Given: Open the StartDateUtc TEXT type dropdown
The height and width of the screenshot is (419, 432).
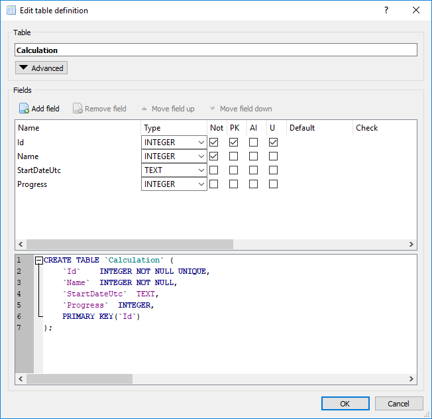Looking at the screenshot, I should [174, 170].
